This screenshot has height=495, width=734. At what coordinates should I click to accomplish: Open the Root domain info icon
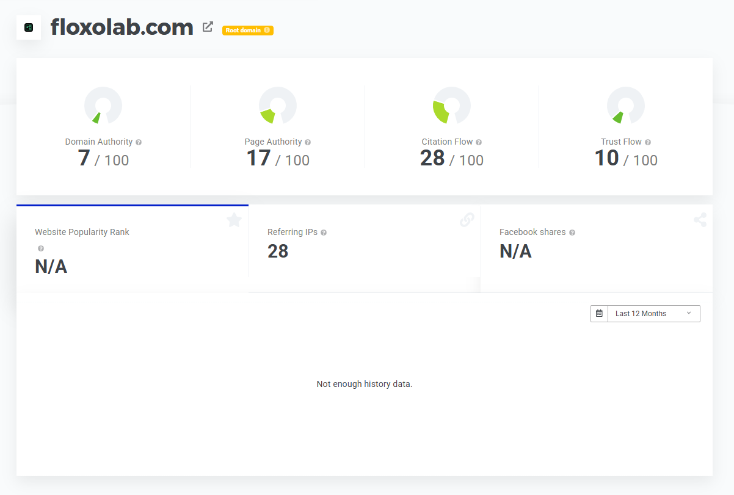click(x=267, y=31)
